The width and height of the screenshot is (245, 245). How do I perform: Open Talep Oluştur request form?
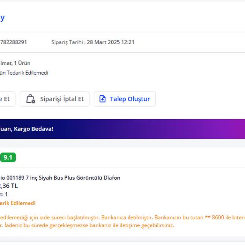click(x=125, y=99)
